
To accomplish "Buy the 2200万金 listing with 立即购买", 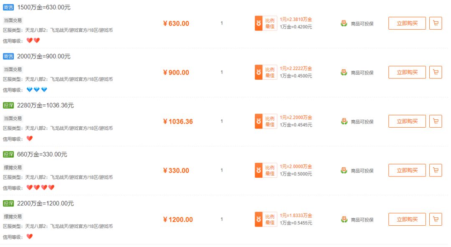I will [407, 219].
